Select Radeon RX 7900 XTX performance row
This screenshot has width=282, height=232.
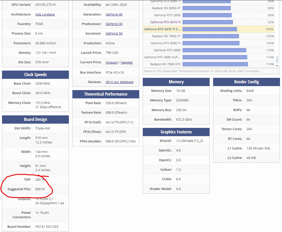click(x=209, y=64)
